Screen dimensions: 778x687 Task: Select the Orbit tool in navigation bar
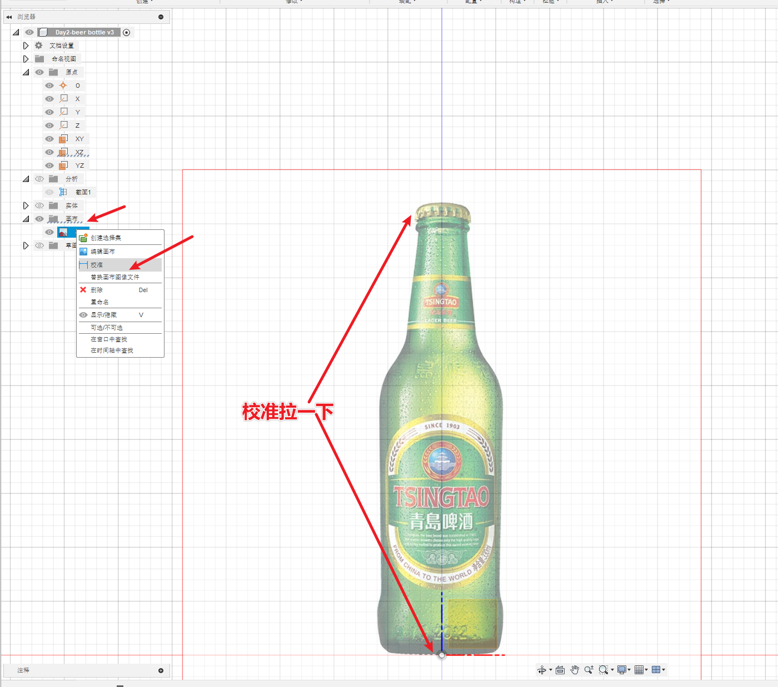tap(542, 670)
